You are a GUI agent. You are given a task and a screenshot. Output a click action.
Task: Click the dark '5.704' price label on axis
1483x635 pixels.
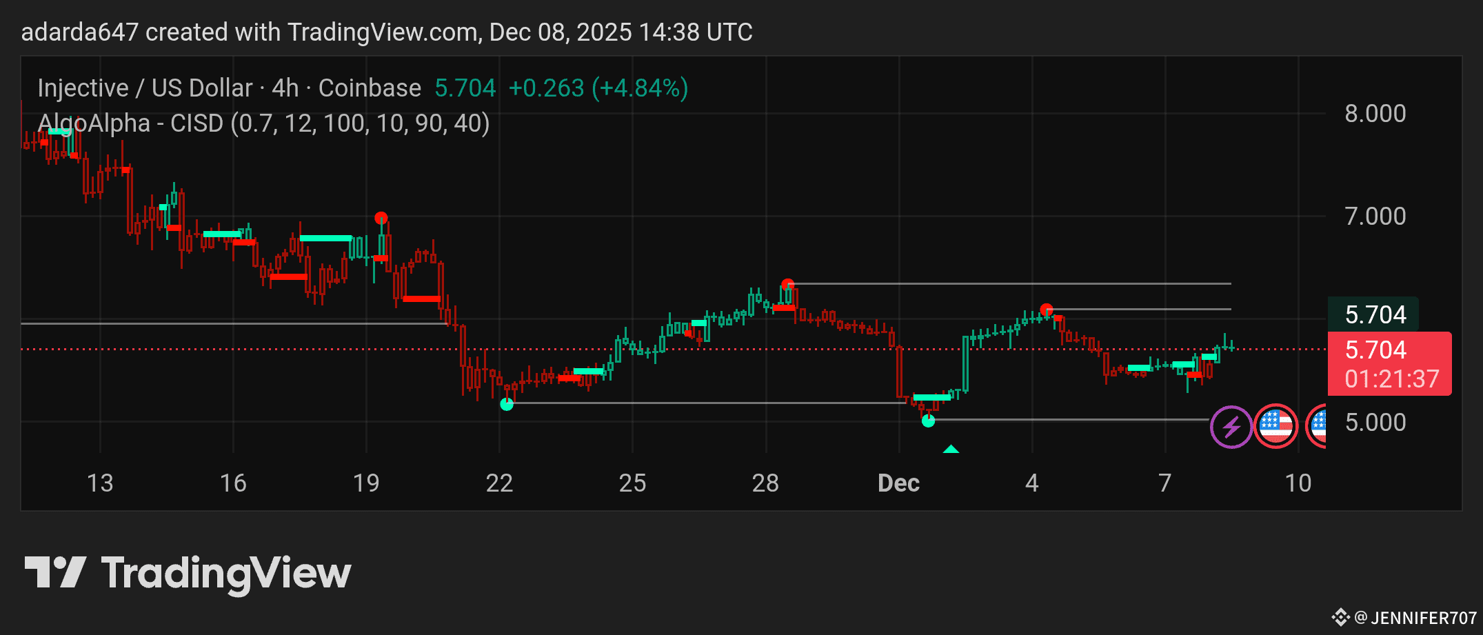[1373, 314]
